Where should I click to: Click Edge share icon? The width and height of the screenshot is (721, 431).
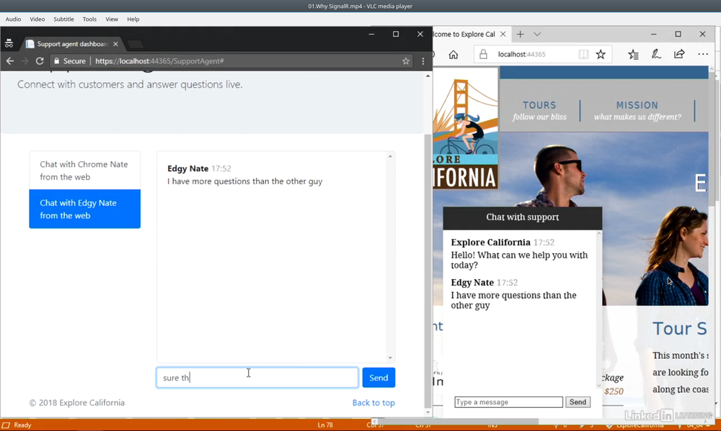click(x=679, y=54)
